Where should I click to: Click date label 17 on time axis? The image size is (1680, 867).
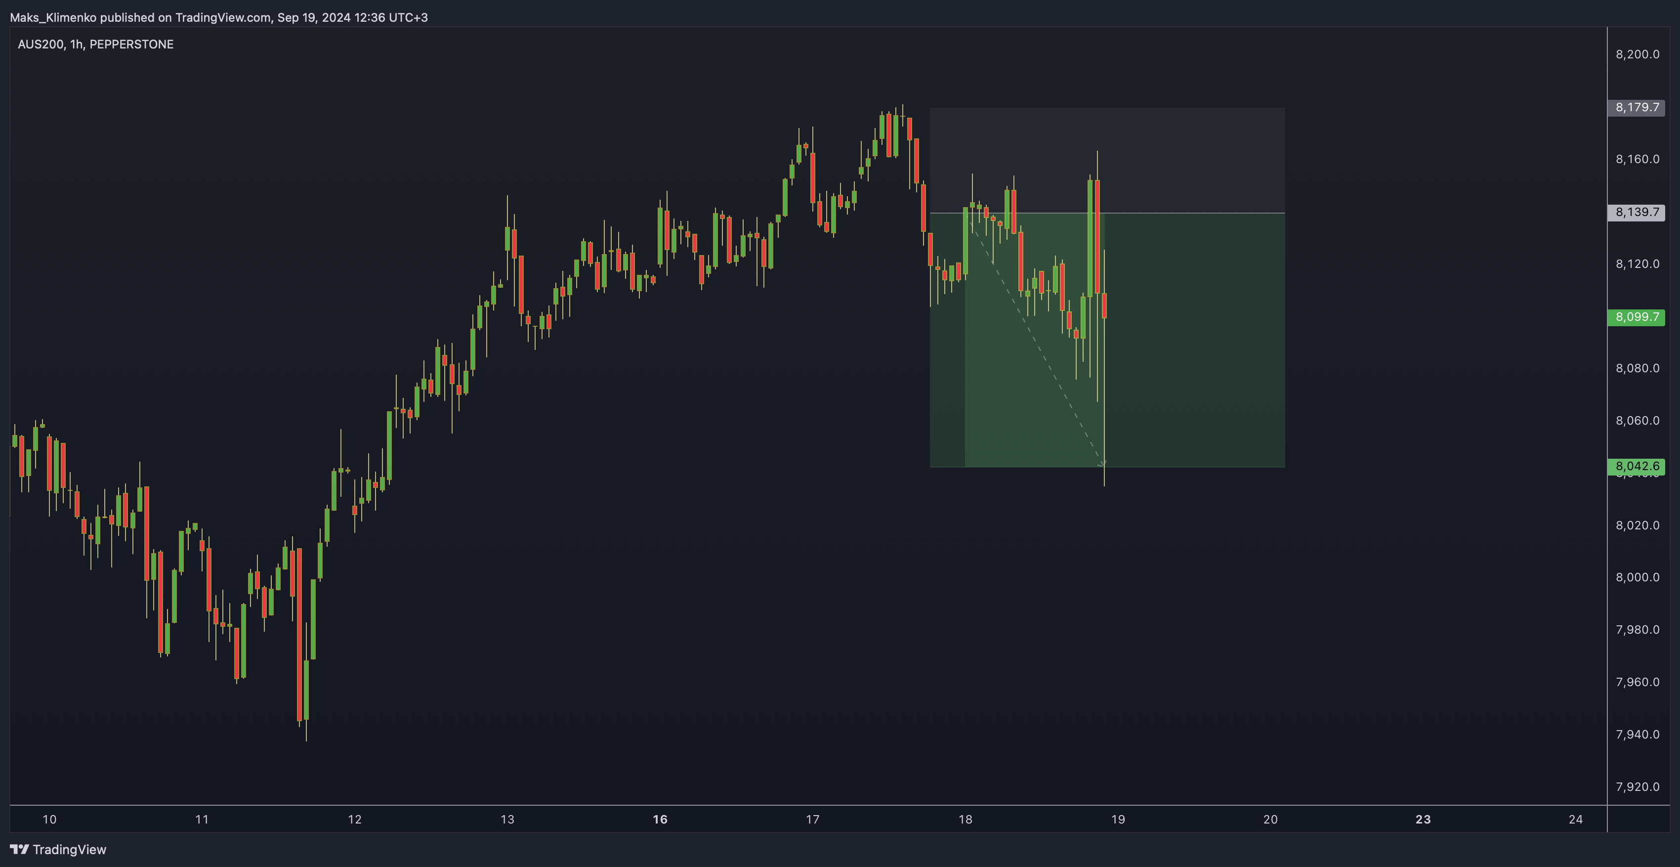[x=813, y=820]
